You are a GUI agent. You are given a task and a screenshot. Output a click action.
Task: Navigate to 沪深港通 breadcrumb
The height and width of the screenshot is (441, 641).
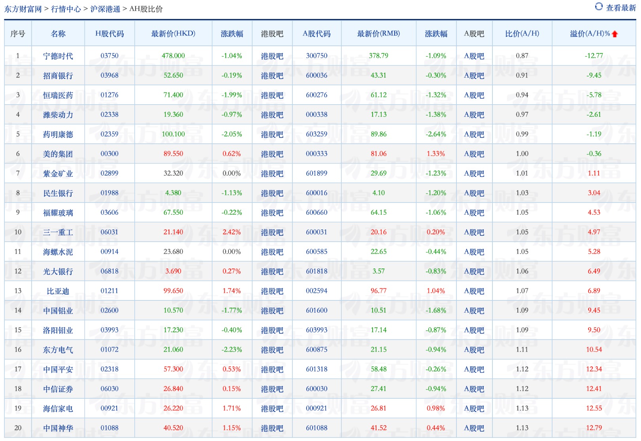point(105,9)
